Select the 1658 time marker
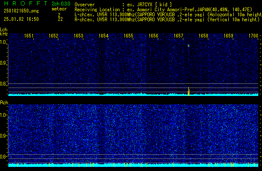 (204, 36)
